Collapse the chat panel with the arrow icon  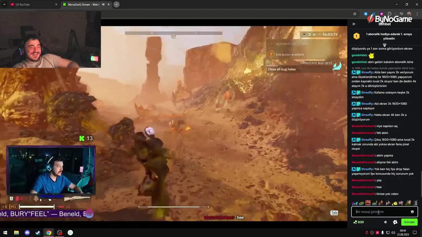354,24
